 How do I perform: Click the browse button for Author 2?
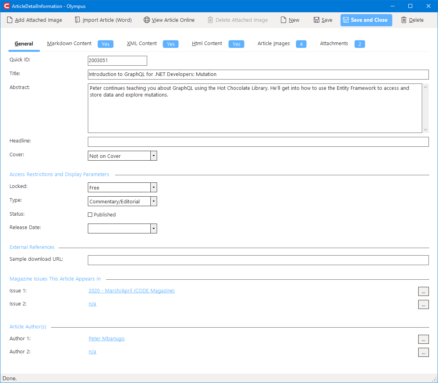pyautogui.click(x=423, y=352)
